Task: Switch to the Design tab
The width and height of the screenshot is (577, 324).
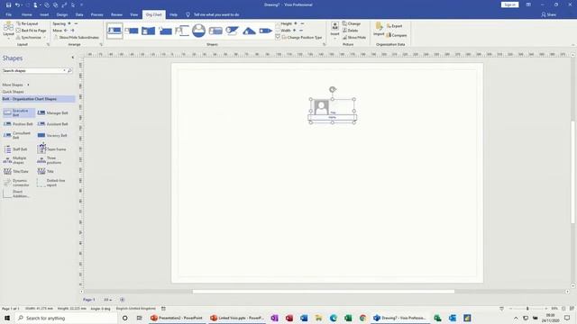Action: [62, 14]
